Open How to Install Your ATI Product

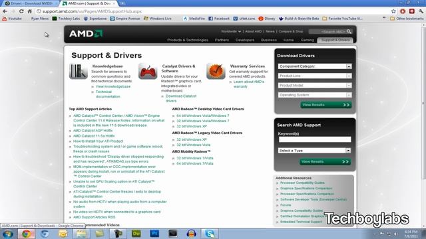point(98,141)
